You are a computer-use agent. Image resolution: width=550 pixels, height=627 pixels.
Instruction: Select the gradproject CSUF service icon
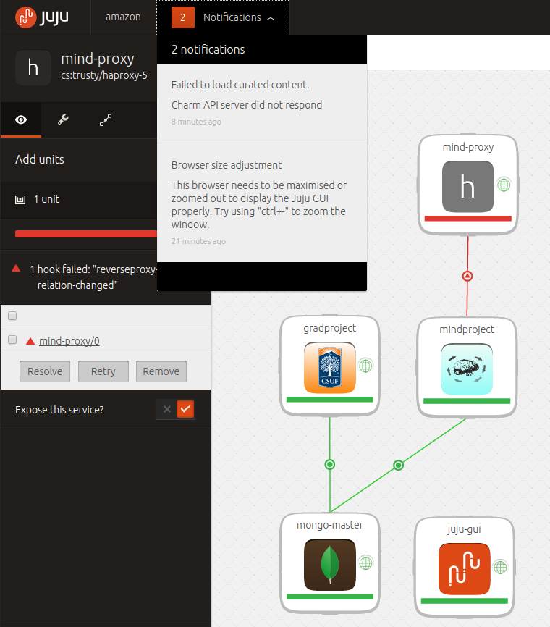tap(330, 368)
